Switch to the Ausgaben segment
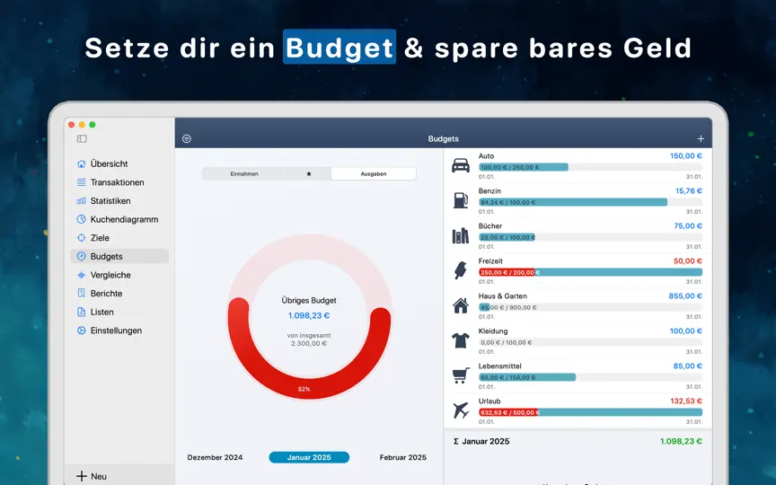Viewport: 776px width, 485px height. [x=374, y=173]
